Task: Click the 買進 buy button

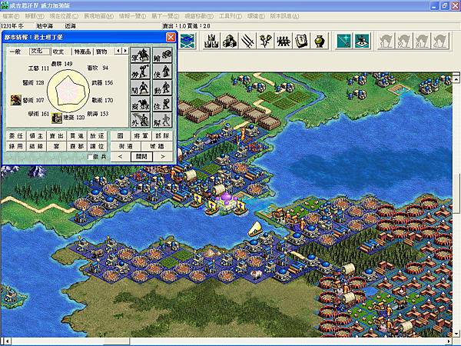Action: pos(77,135)
